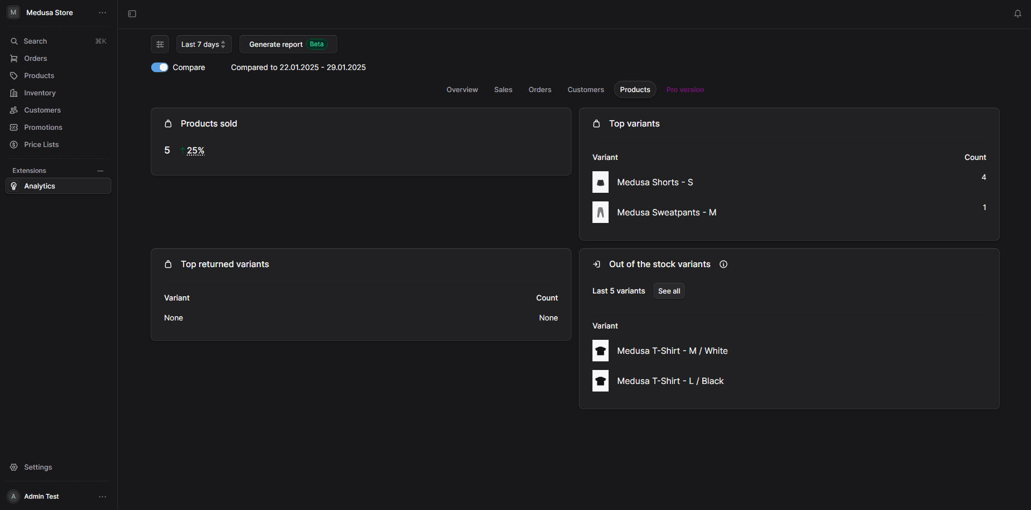
Task: Open the Last 7 days date range selector
Action: point(203,44)
